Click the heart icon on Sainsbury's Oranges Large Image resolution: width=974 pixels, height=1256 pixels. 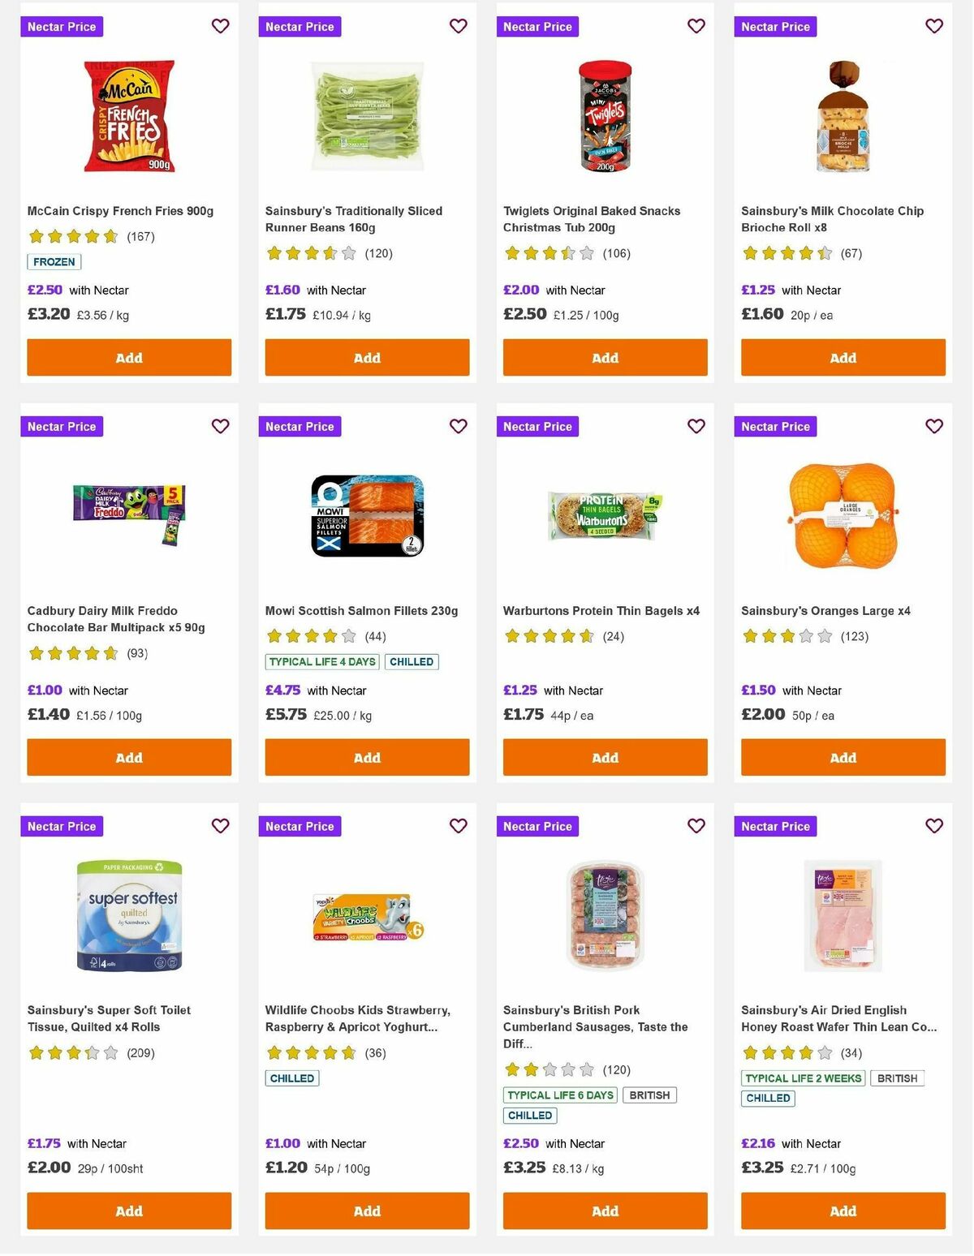pos(933,426)
